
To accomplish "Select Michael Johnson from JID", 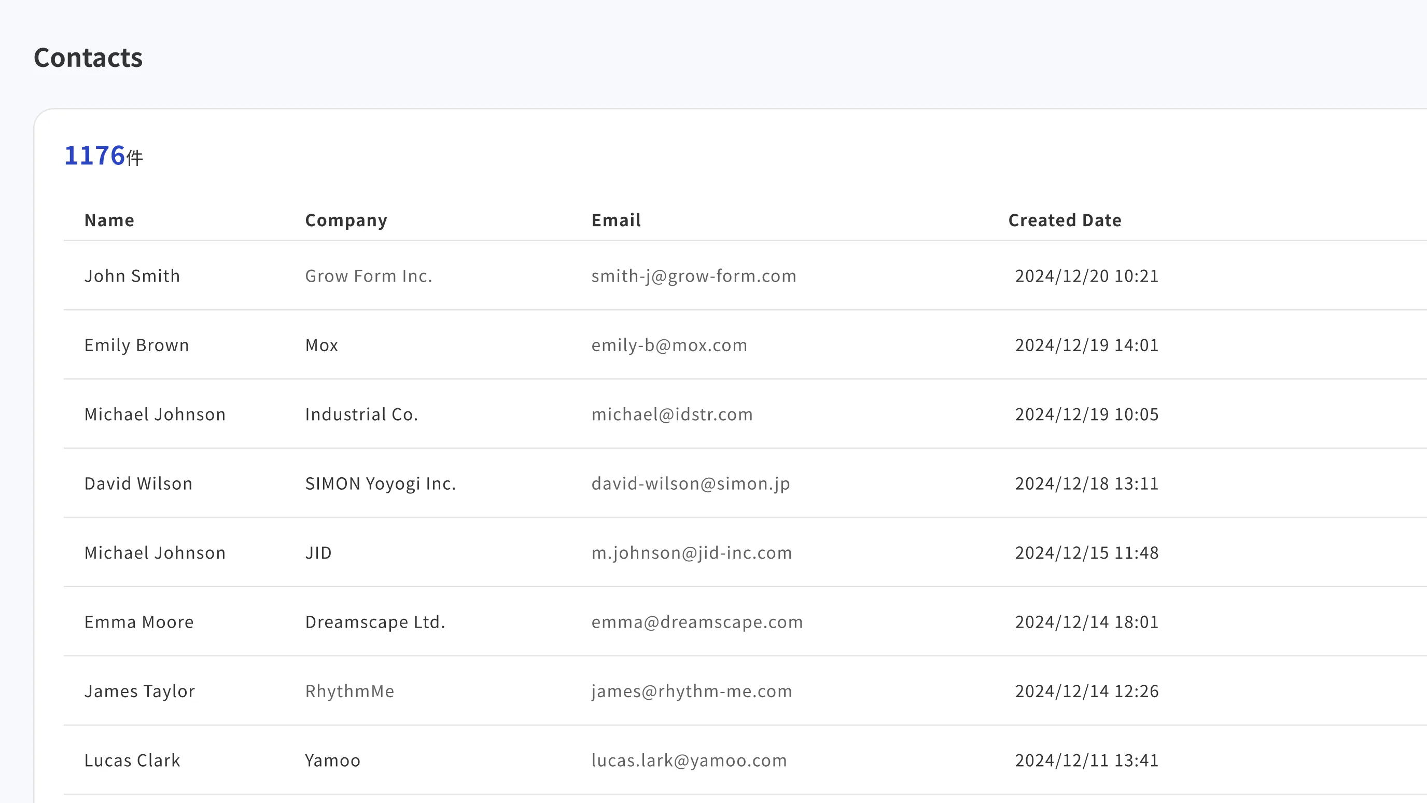I will 155,552.
